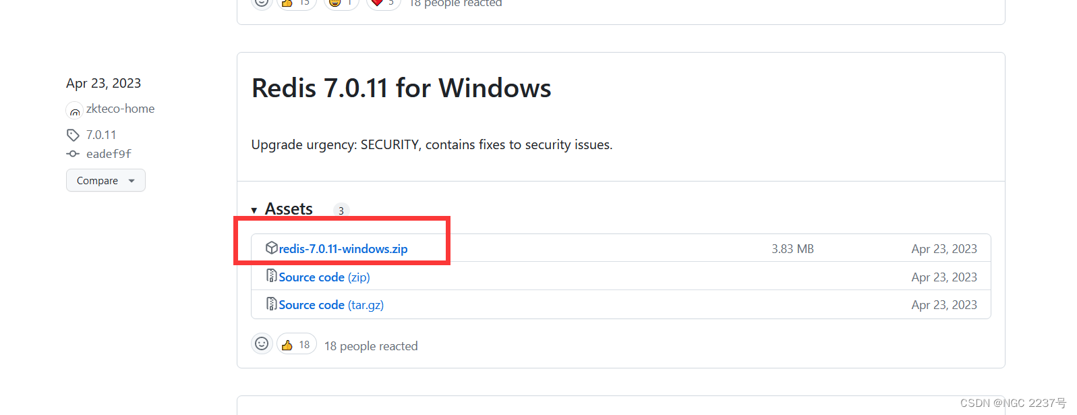Click the thumbs-up reaction with 18
This screenshot has height=415, width=1077.
tap(297, 344)
